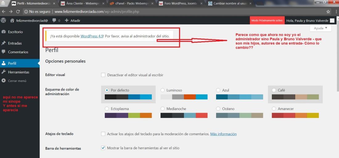Click the plus Añadir new content item

tap(72, 21)
